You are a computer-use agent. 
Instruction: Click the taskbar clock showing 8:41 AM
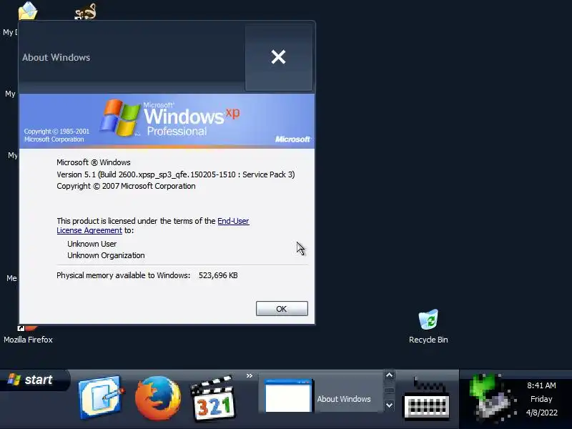tap(541, 385)
